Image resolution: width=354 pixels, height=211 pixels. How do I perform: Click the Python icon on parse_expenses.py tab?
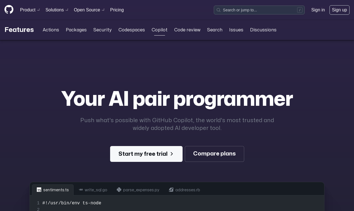point(119,190)
